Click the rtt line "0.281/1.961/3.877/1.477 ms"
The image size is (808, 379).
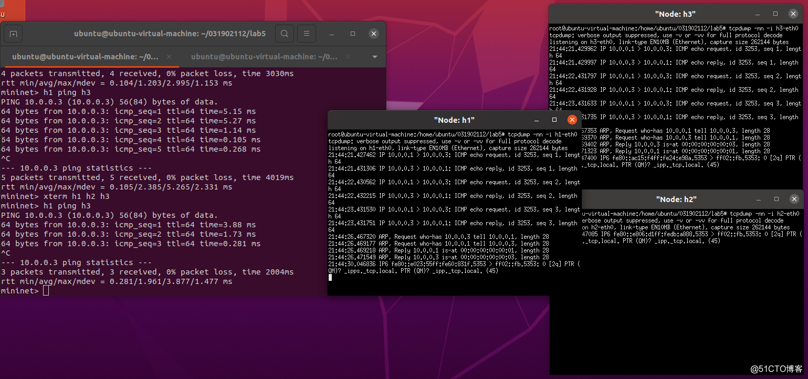[117, 281]
